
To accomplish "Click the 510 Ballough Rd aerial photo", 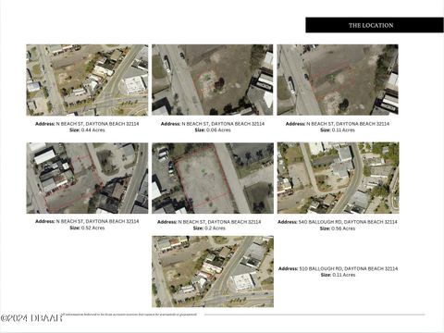I will pyautogui.click(x=213, y=272).
